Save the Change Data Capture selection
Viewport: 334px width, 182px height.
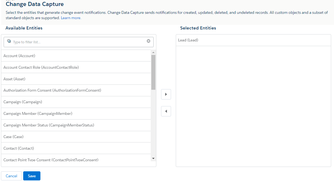(32, 176)
